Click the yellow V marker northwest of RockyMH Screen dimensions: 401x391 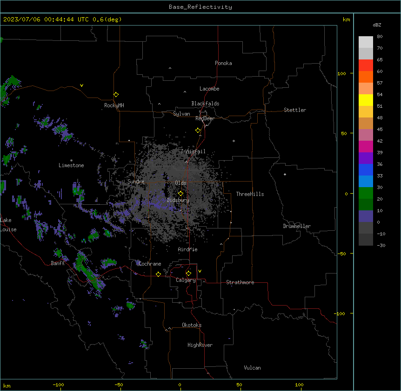[81, 85]
